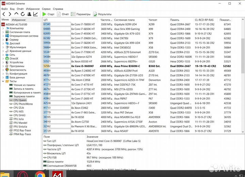Screen dimensions: 245x177
Task: Click the line graph icon in toolbar
Action: pos(35,14)
